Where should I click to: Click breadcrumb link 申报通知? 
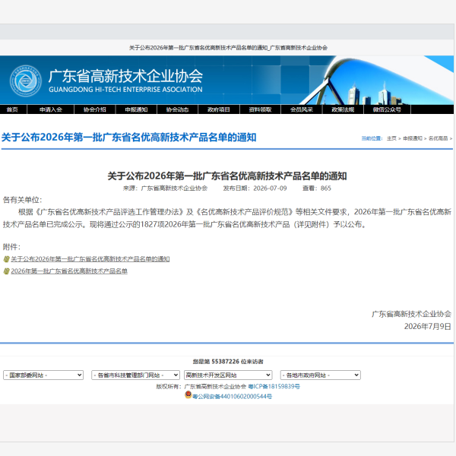click(413, 138)
